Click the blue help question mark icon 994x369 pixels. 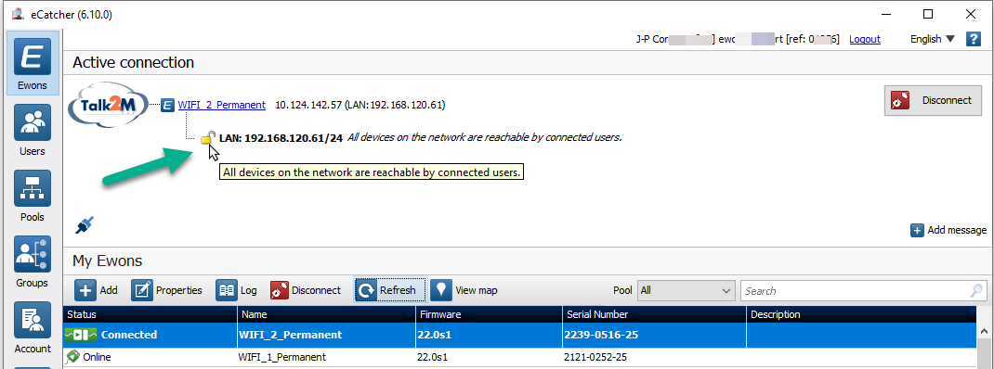973,39
